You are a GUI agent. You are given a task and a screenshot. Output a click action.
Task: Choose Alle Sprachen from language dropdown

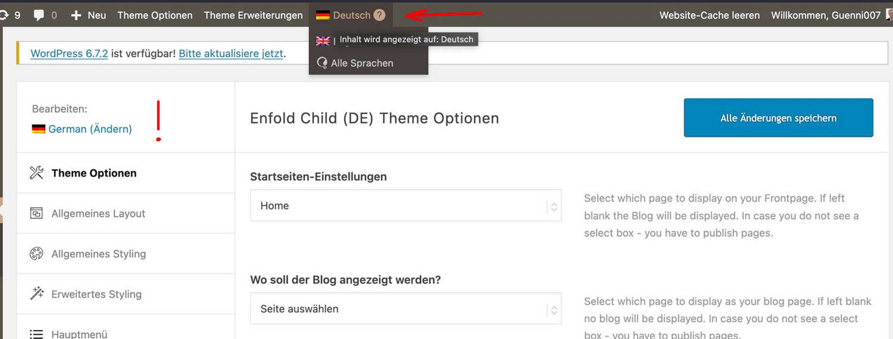[x=362, y=63]
